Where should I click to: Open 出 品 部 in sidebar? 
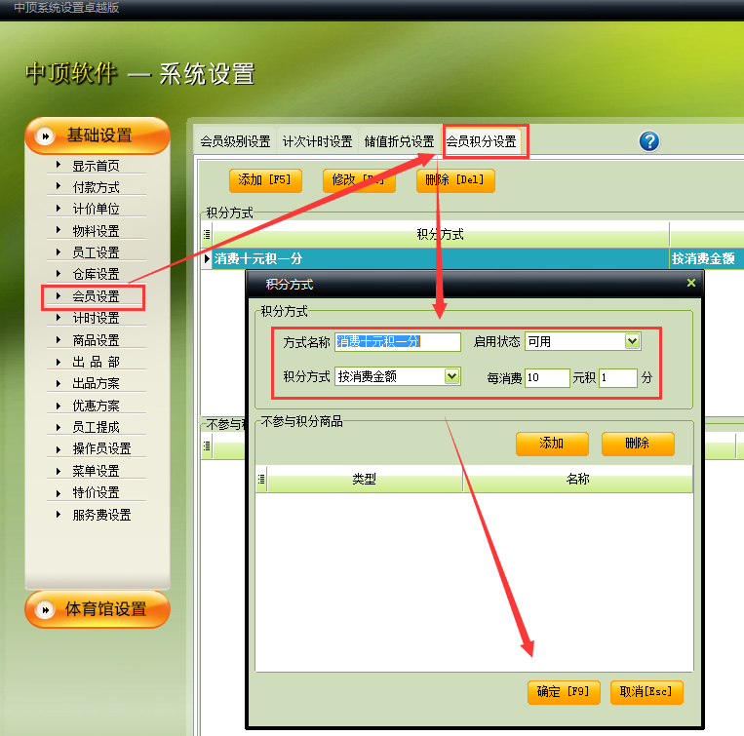tap(96, 362)
